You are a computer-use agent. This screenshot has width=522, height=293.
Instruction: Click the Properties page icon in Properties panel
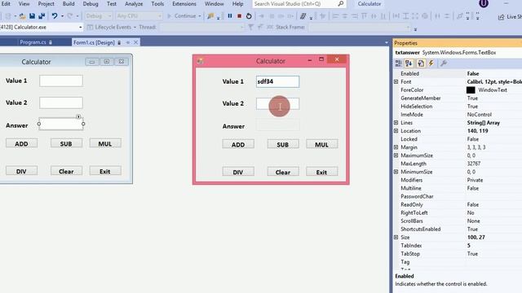421,63
